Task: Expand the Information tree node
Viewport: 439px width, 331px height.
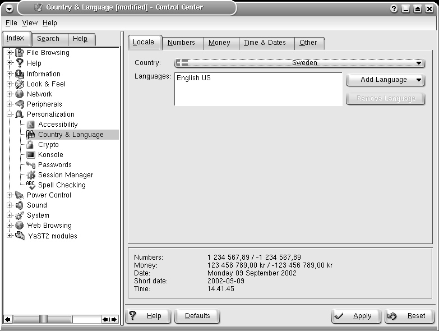Action: (9, 73)
